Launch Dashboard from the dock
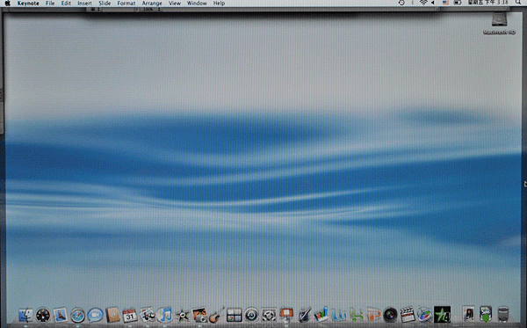 [x=43, y=315]
